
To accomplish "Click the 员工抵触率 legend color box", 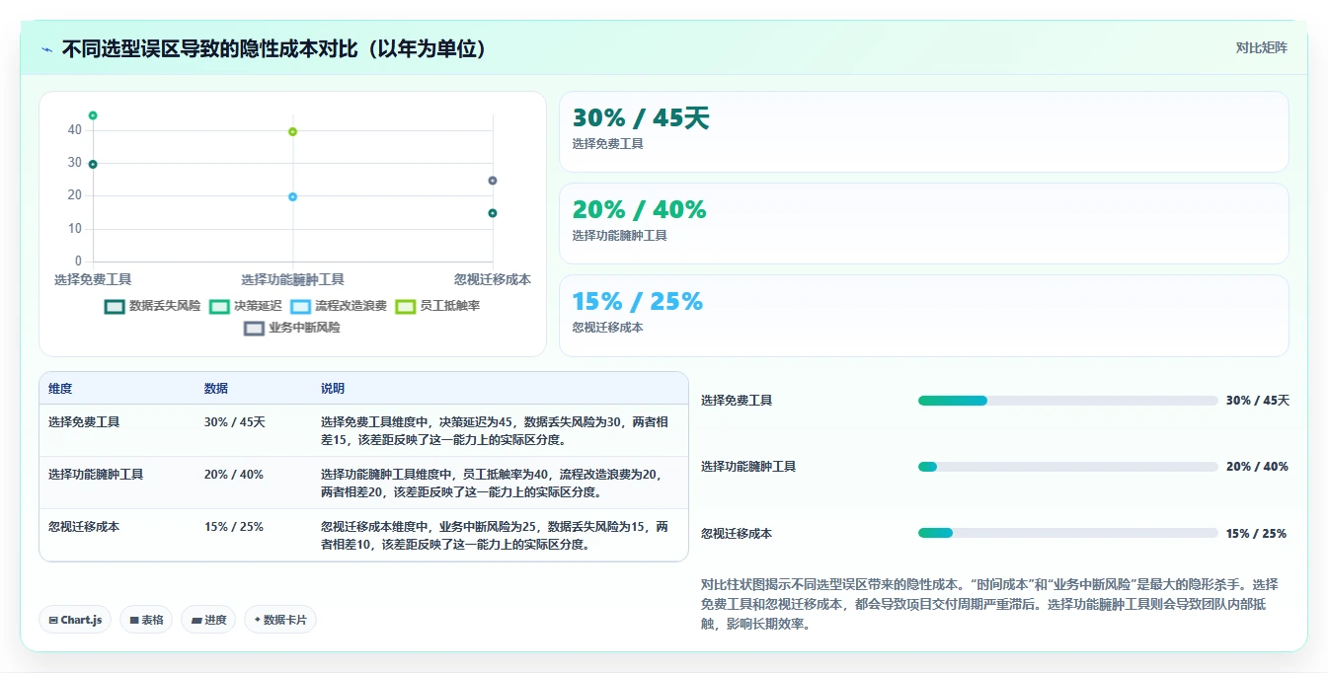I will click(x=405, y=307).
